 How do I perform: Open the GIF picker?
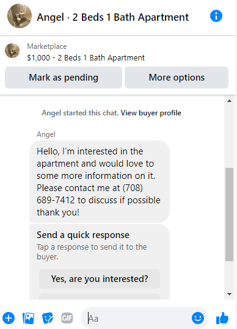67,318
